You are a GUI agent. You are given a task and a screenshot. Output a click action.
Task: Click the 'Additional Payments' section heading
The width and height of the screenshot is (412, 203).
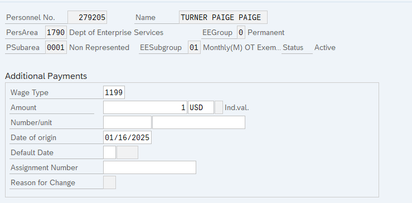point(46,76)
